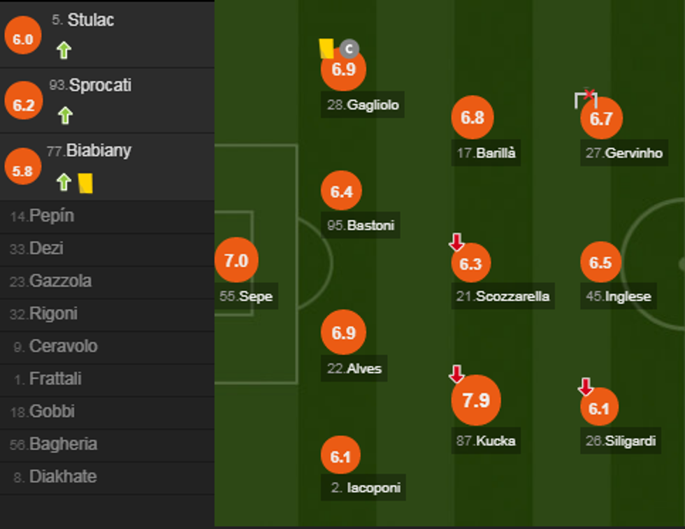Click Biabiany's yellow card icon

85,183
